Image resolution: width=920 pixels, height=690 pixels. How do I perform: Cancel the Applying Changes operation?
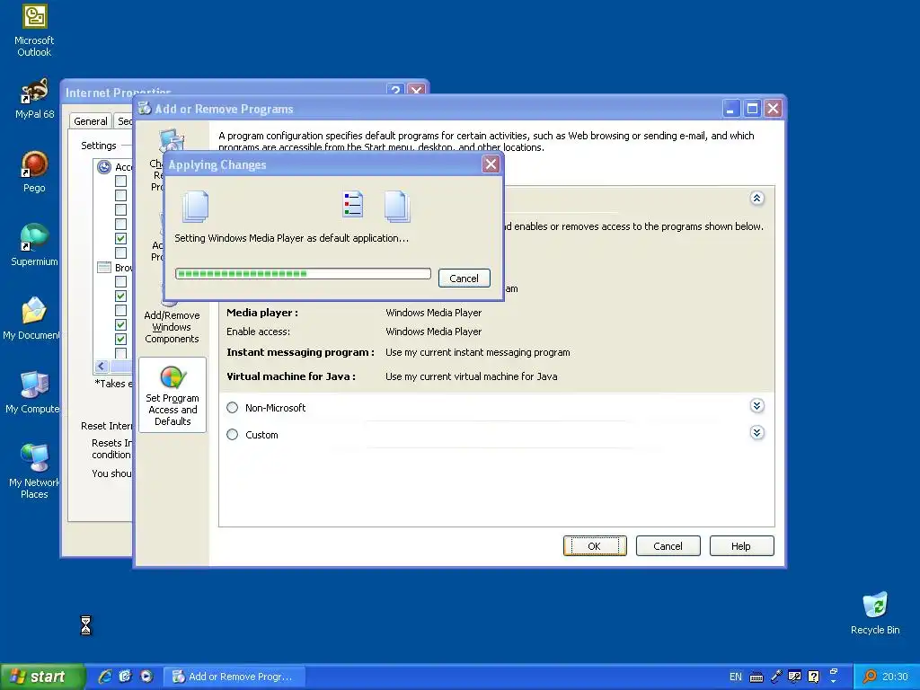464,279
